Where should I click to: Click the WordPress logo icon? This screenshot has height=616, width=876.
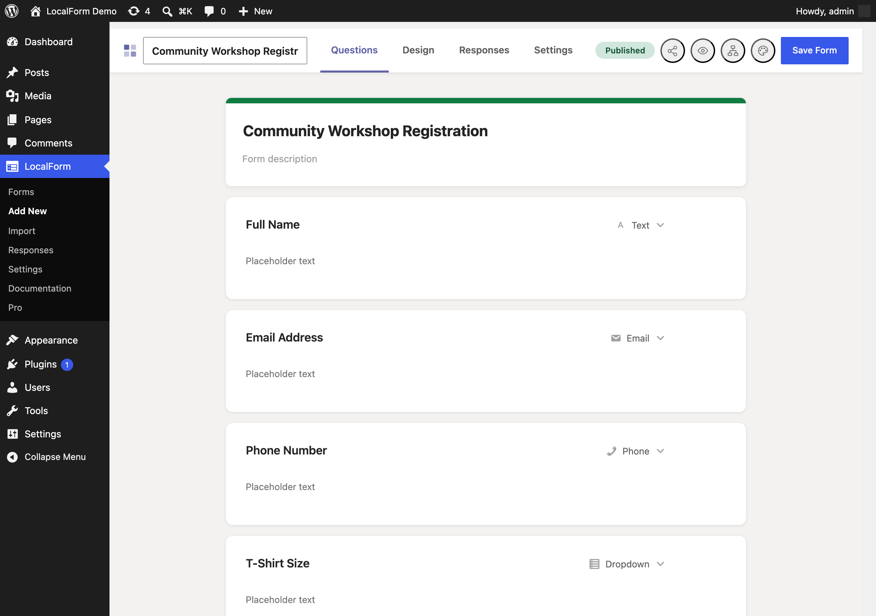(11, 11)
